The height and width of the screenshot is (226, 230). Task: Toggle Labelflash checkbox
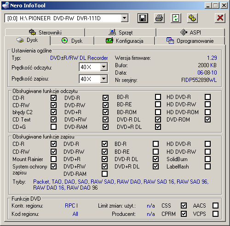tap(207, 167)
